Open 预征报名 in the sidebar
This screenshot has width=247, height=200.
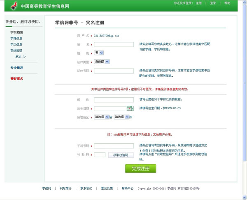coord(17,78)
